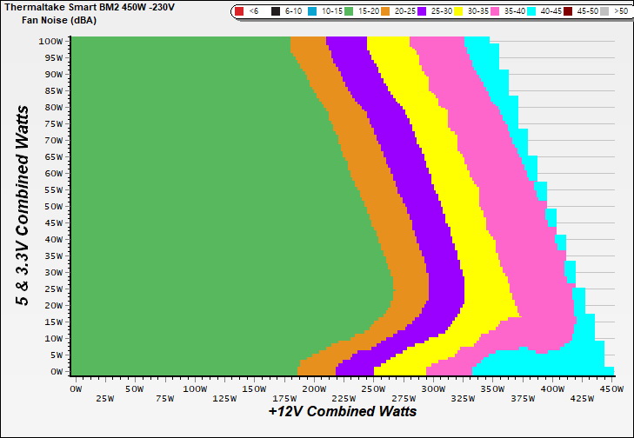
Task: Click the green 15-20 legend swatch
Action: (x=348, y=11)
